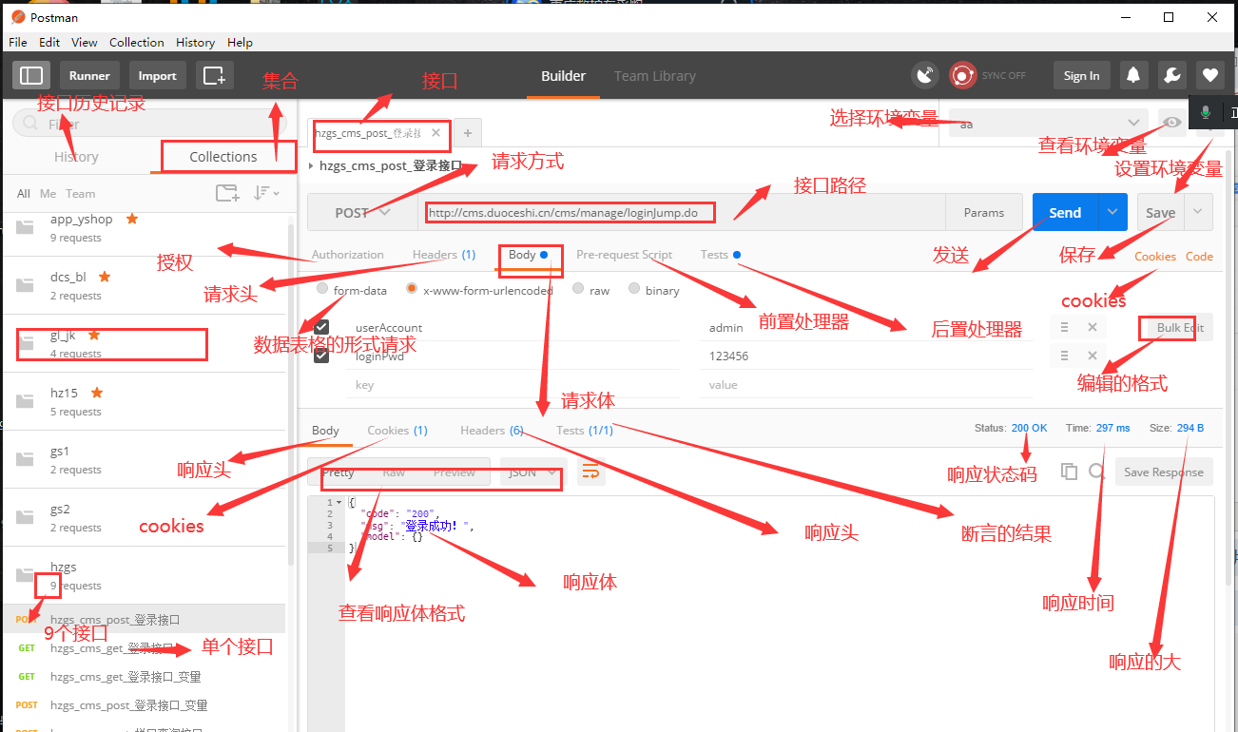Toggle line wrapping in the response viewer

(590, 472)
